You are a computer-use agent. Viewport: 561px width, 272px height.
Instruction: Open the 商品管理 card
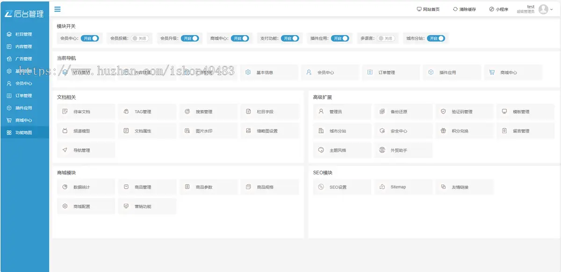147,187
